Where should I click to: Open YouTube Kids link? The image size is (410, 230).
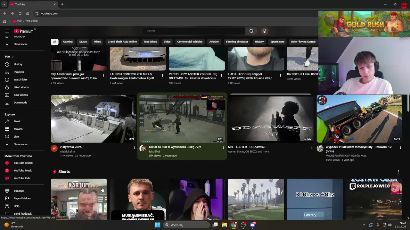22,178
